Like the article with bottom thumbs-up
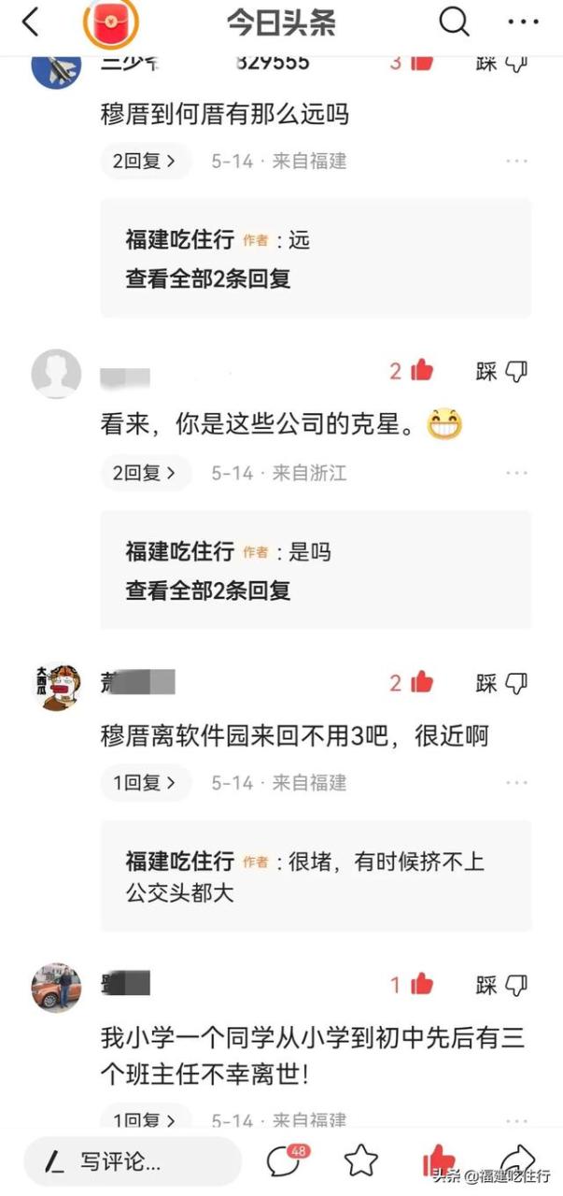 pyautogui.click(x=439, y=1161)
